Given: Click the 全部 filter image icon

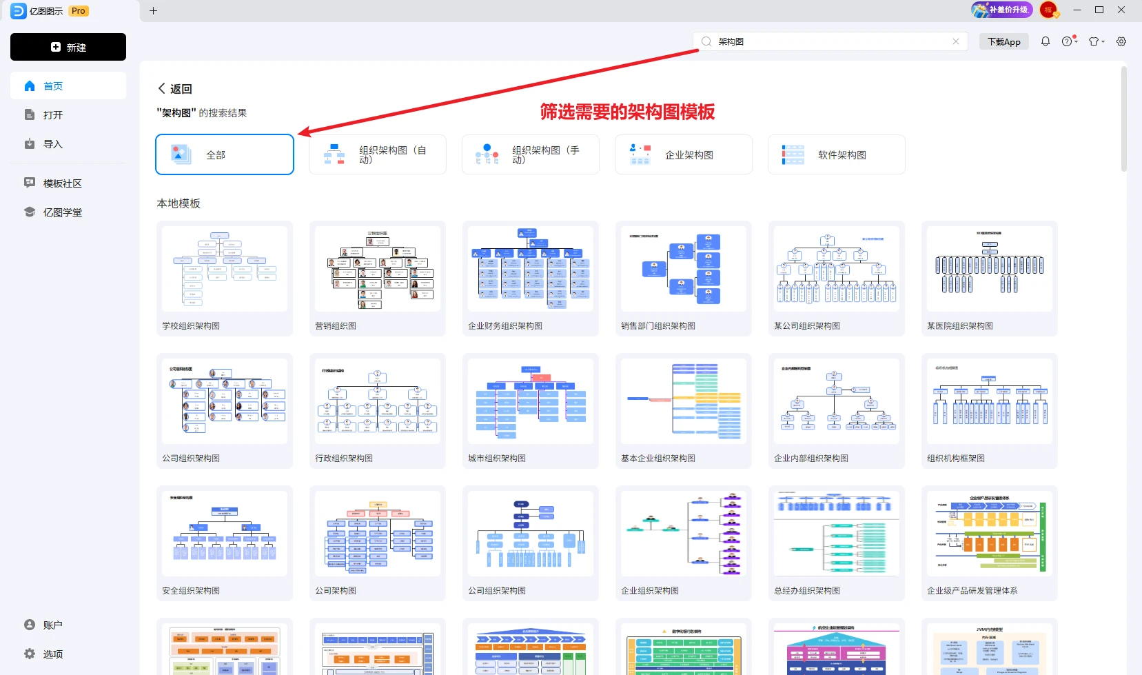Looking at the screenshot, I should coord(181,154).
